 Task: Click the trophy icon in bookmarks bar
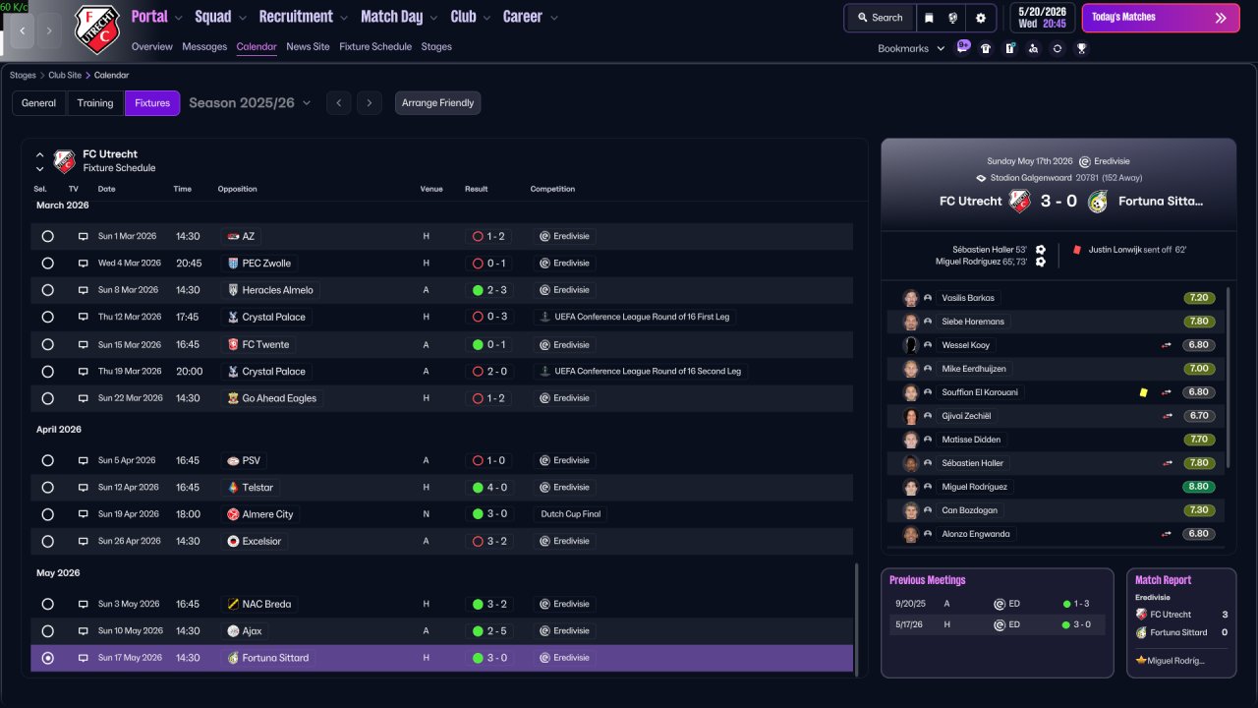(1081, 48)
